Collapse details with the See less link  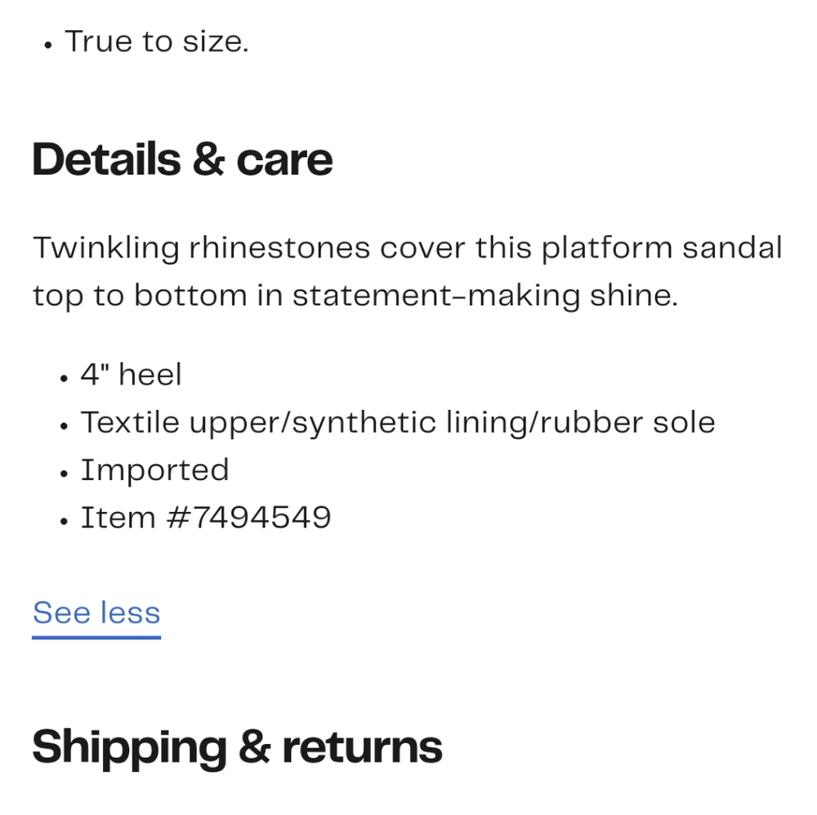(x=96, y=613)
